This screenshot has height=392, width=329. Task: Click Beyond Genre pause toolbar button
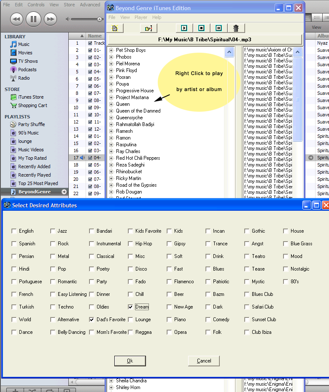[x=218, y=28]
